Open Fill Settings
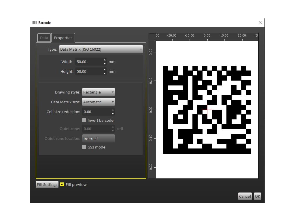 click(x=47, y=184)
